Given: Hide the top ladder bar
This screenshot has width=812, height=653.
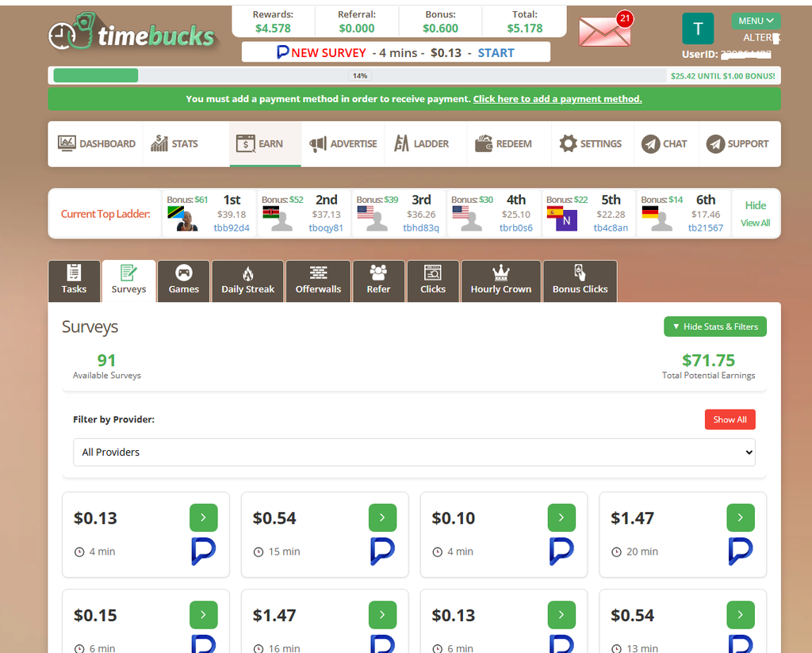Looking at the screenshot, I should point(755,205).
